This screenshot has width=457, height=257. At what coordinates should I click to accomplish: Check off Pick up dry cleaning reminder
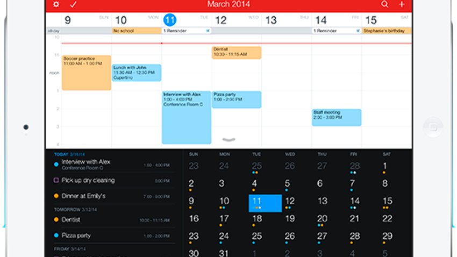(56, 180)
